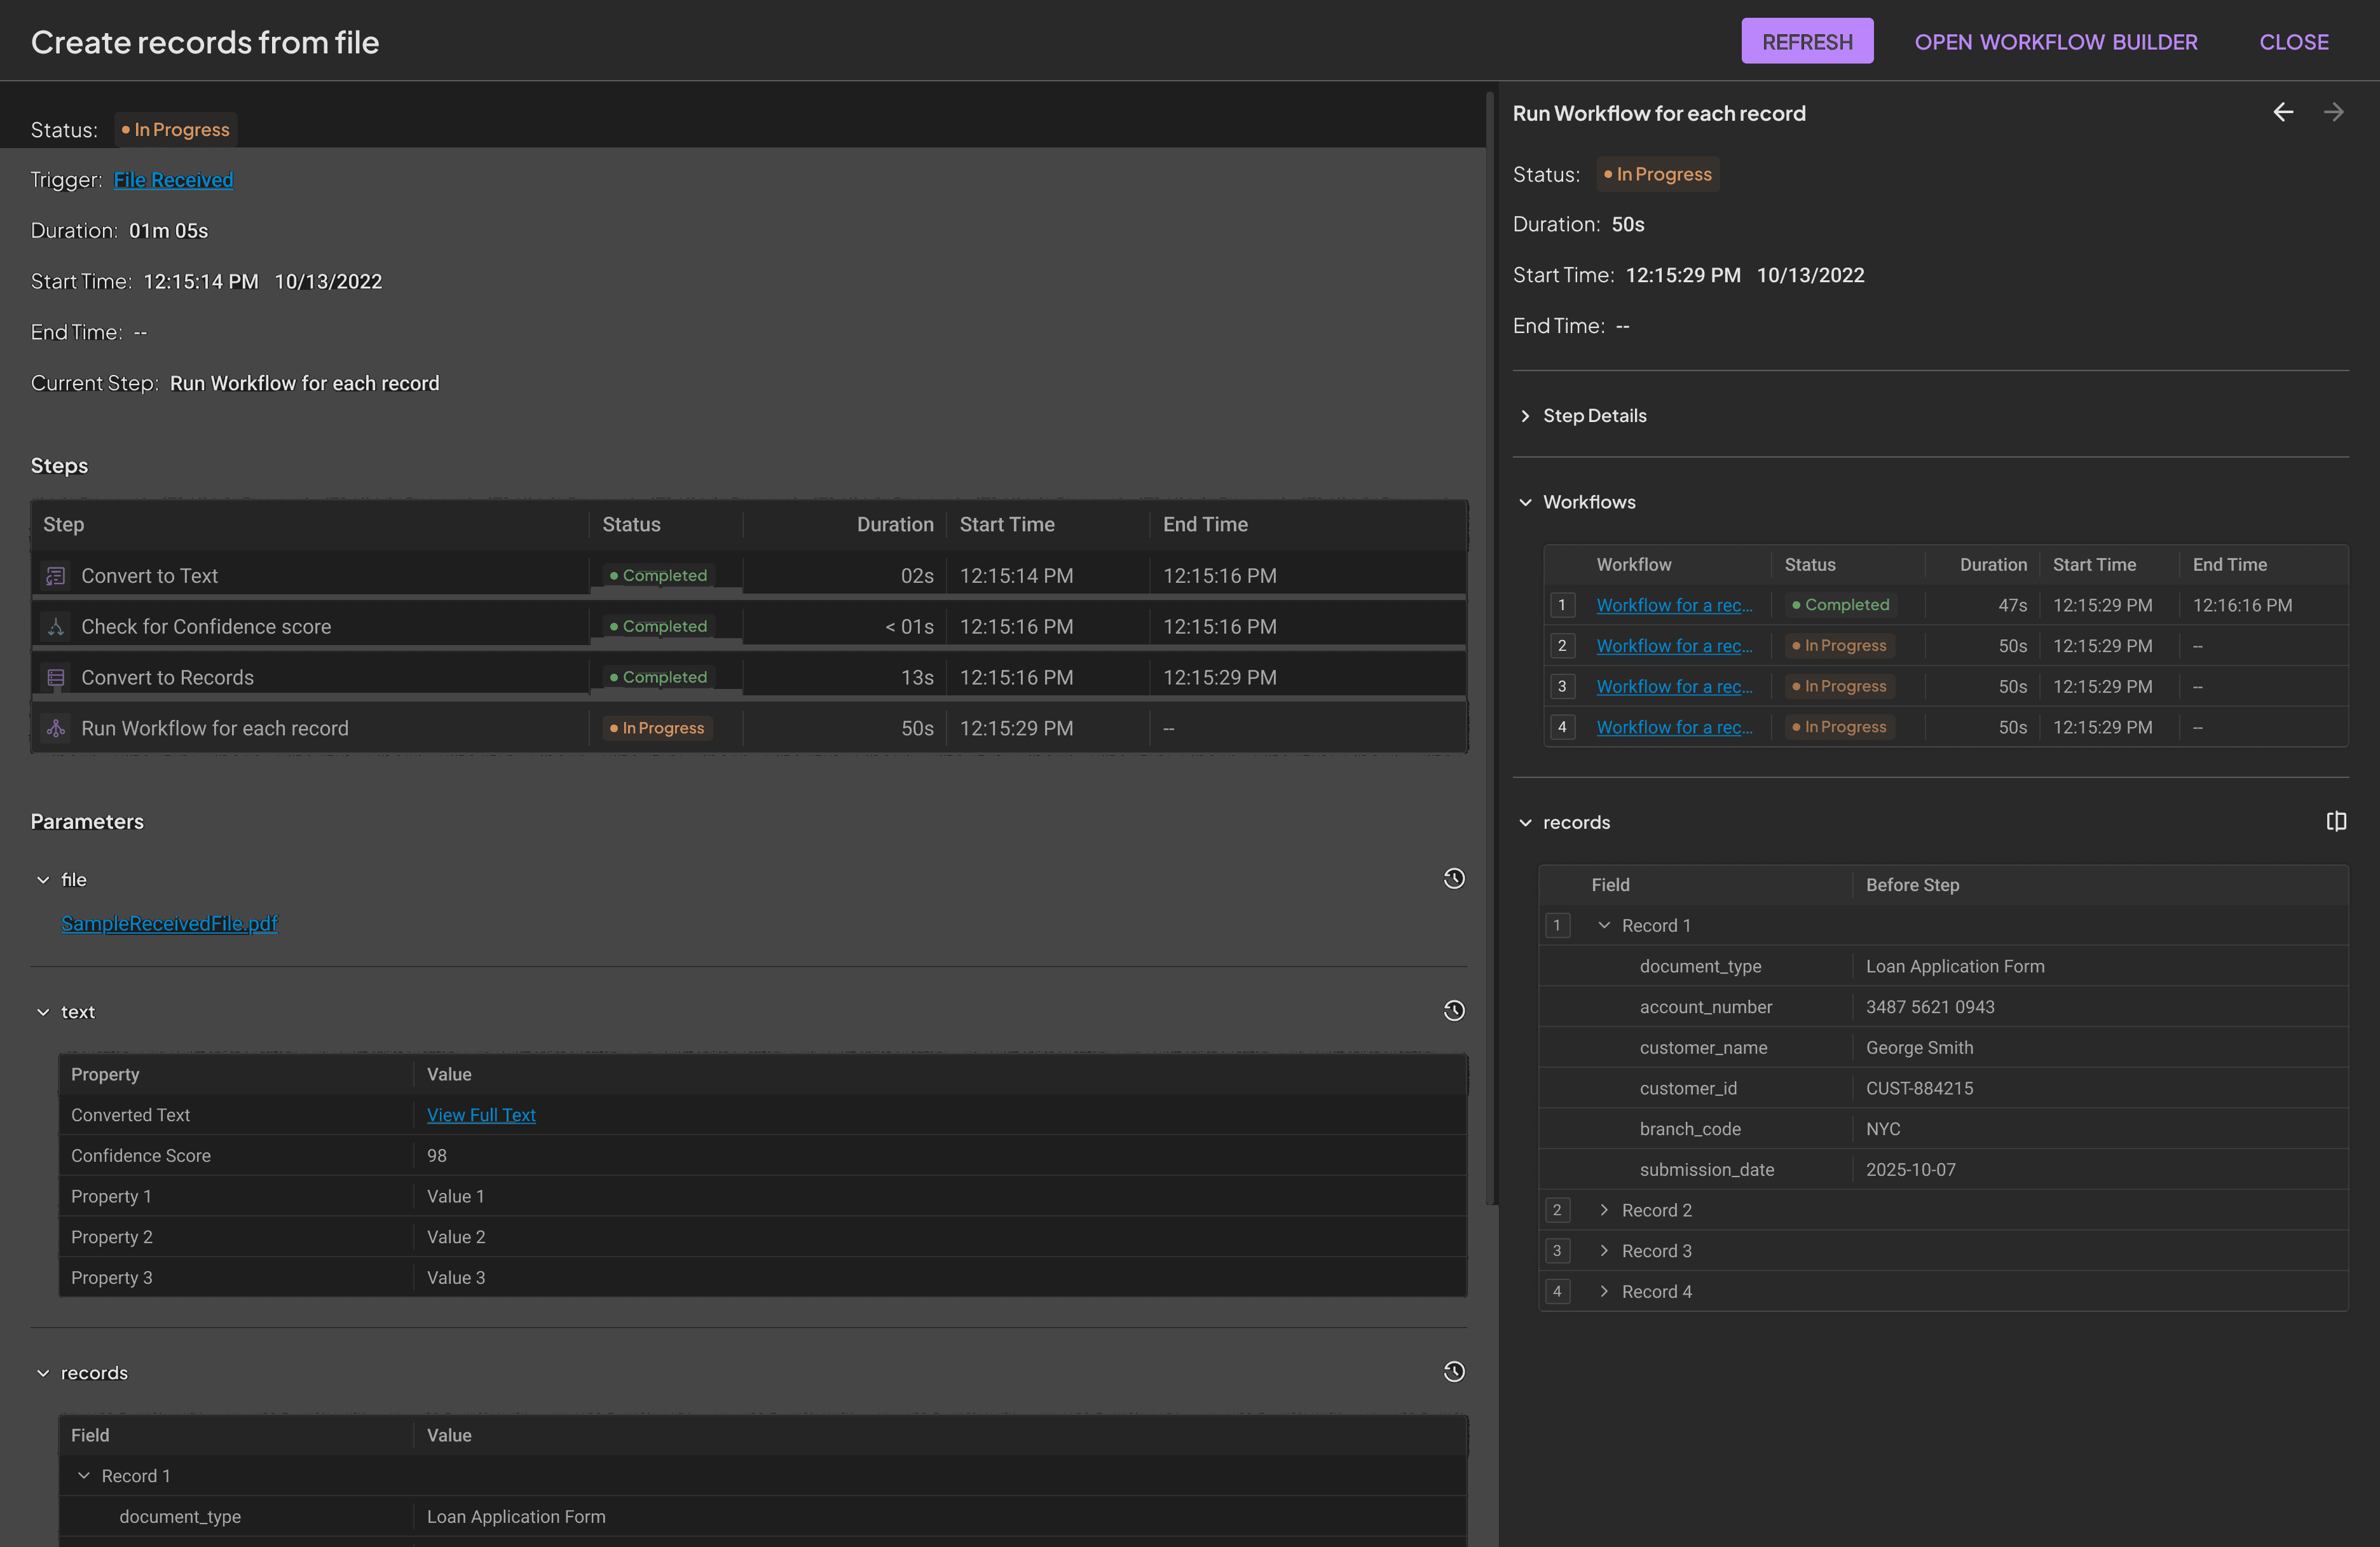Open SampleReceivedFile.pdf
The height and width of the screenshot is (1547, 2380).
pos(168,923)
